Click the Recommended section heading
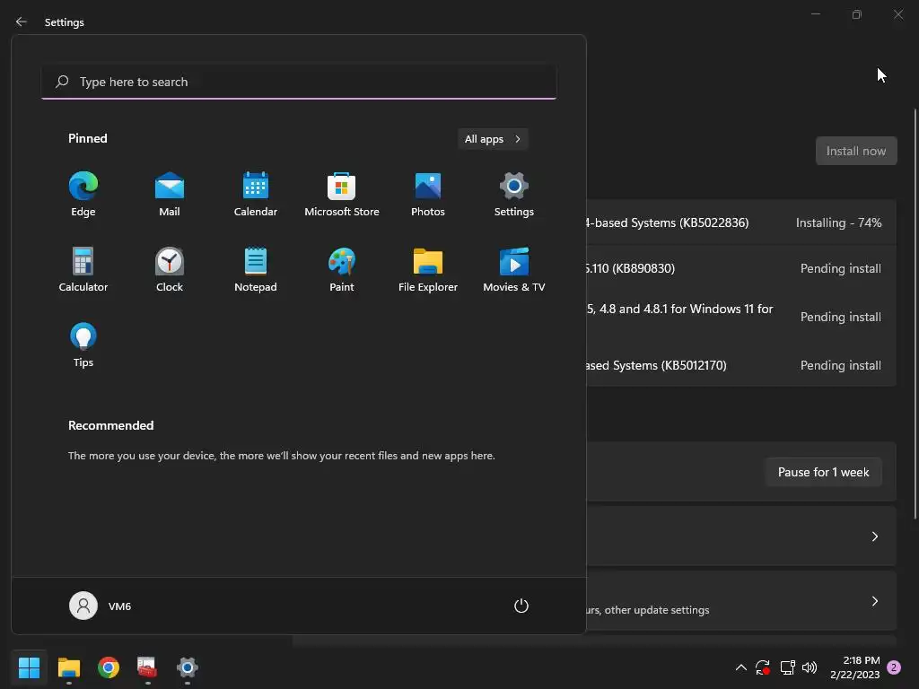919x689 pixels. coord(110,425)
